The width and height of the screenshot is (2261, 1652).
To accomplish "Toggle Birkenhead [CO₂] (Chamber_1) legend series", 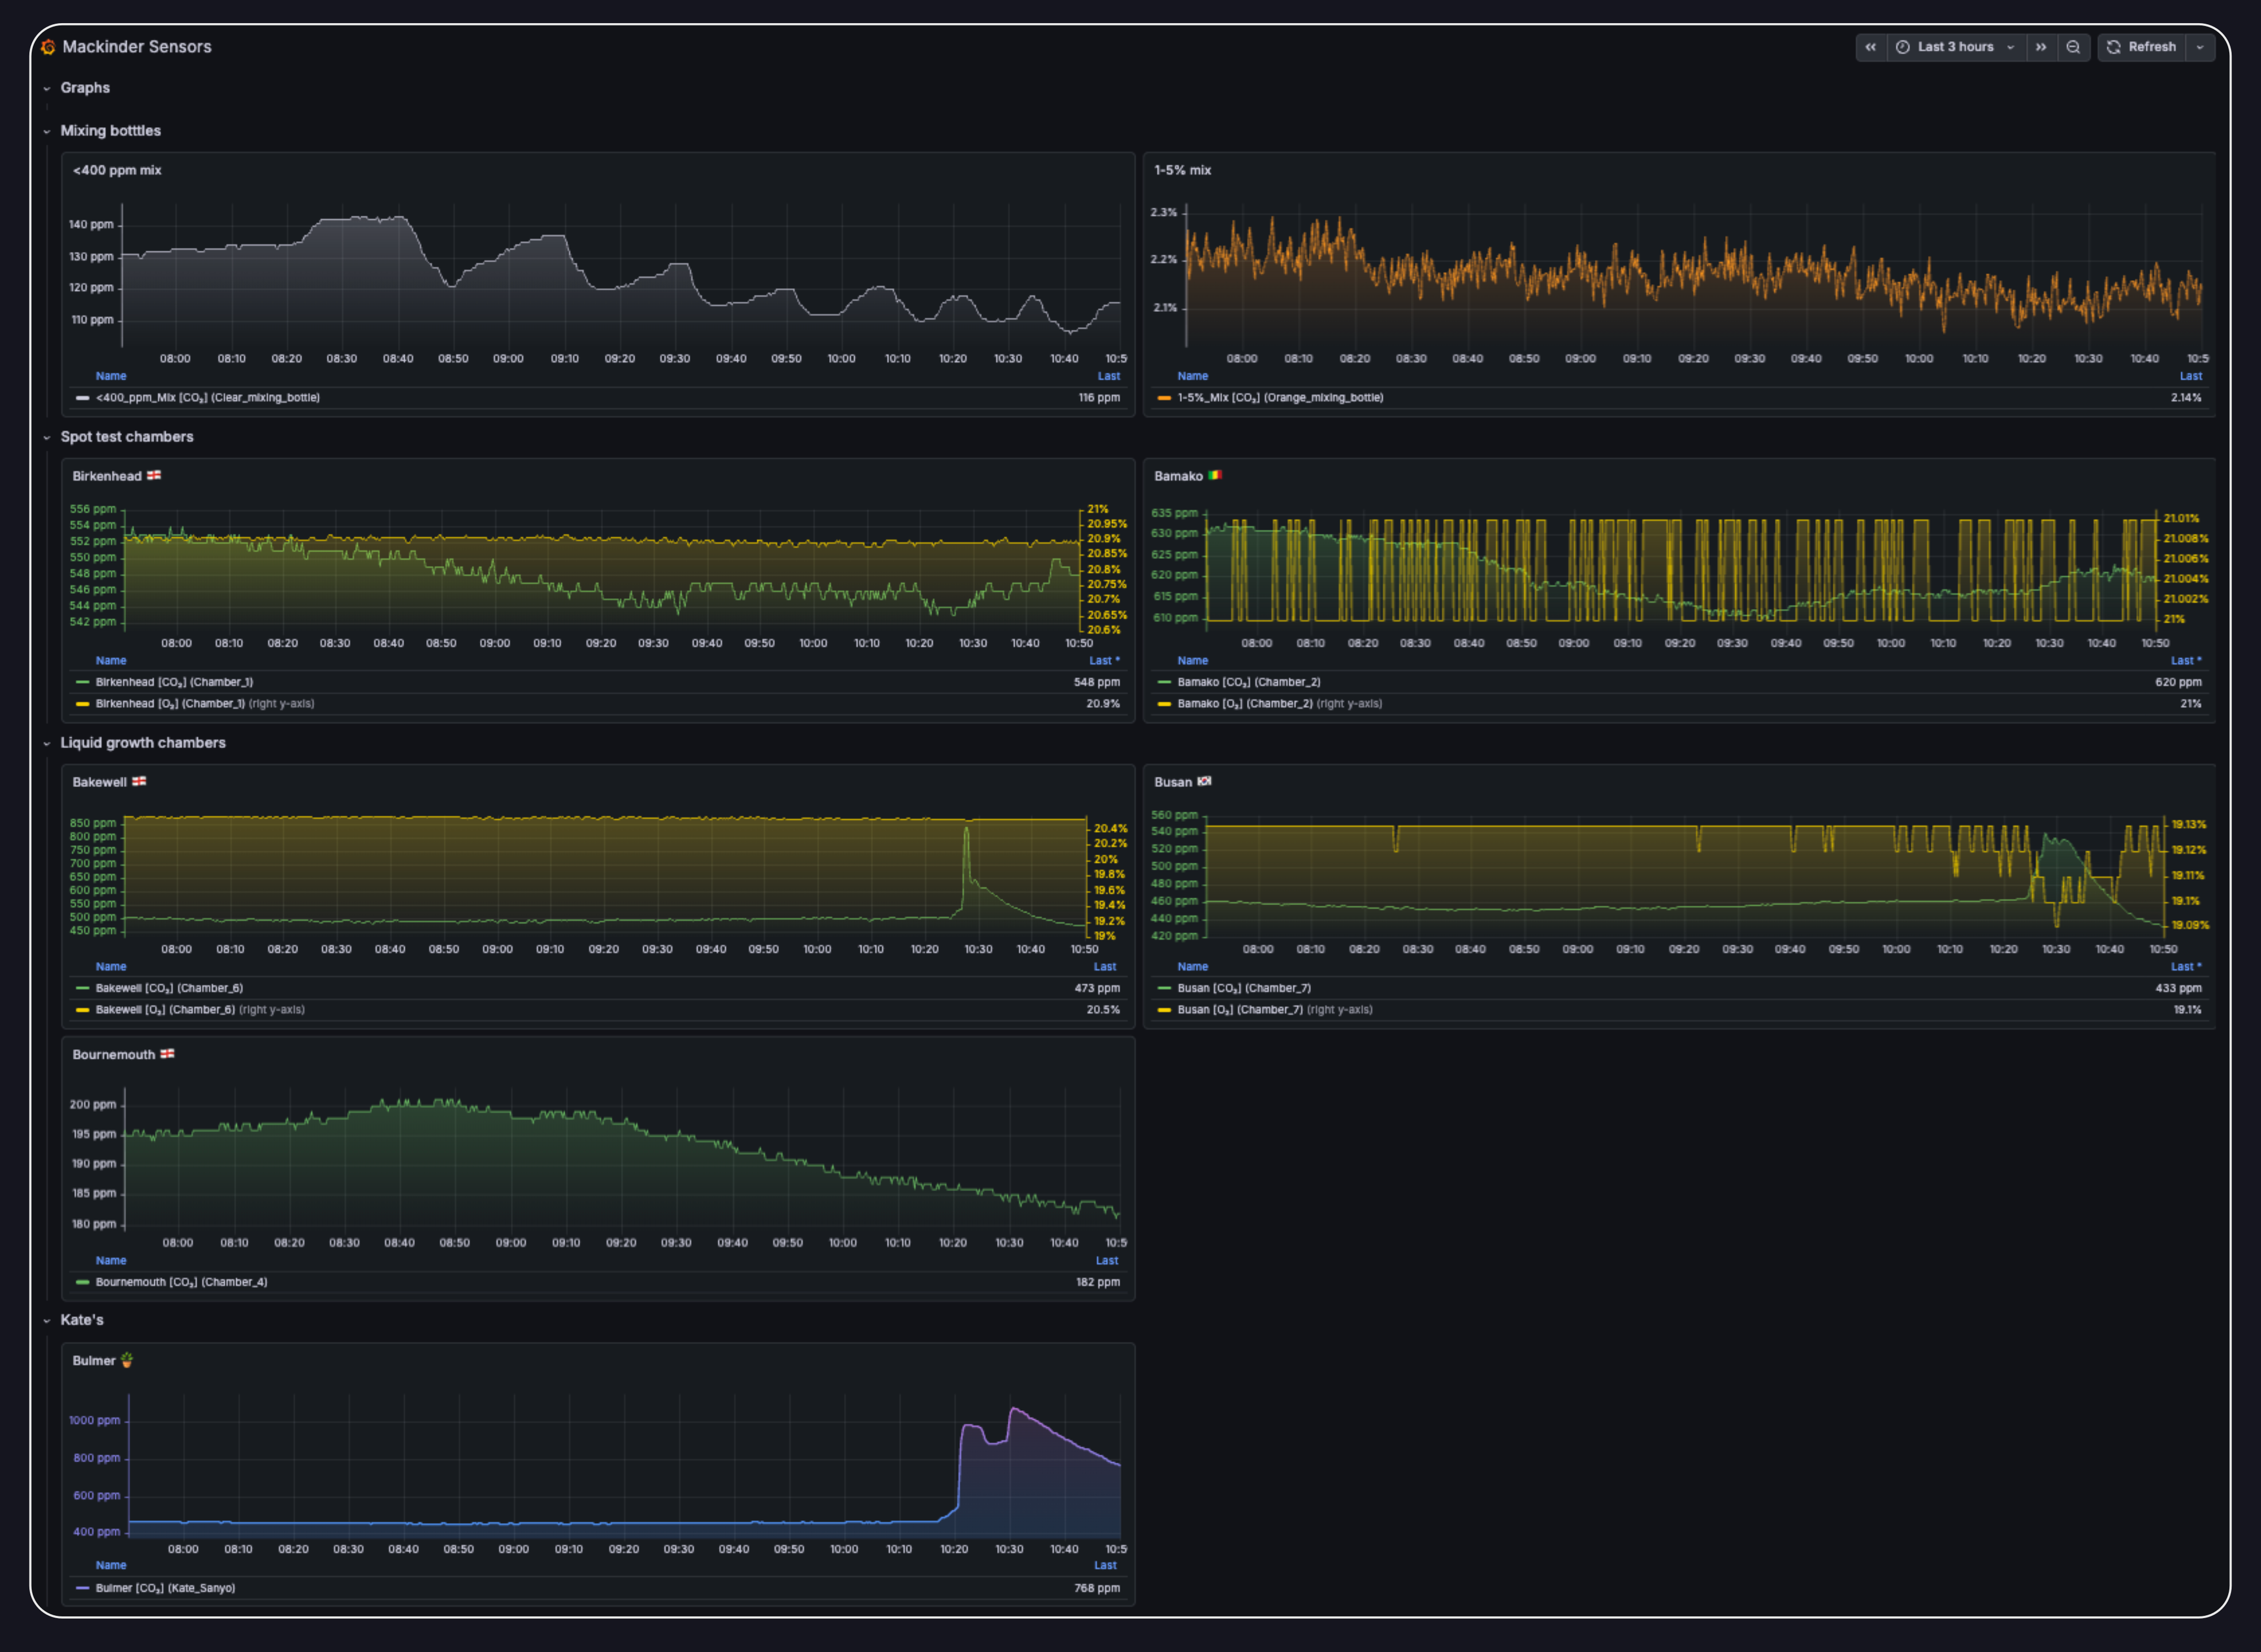I will tap(174, 683).
